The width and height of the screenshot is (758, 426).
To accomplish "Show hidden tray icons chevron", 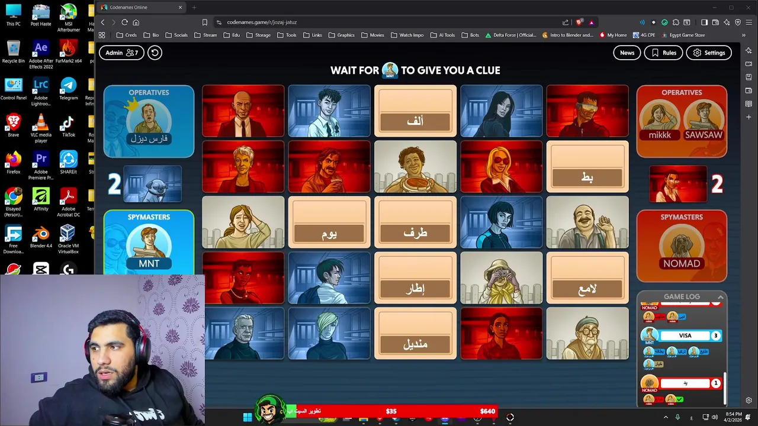I will (x=666, y=418).
